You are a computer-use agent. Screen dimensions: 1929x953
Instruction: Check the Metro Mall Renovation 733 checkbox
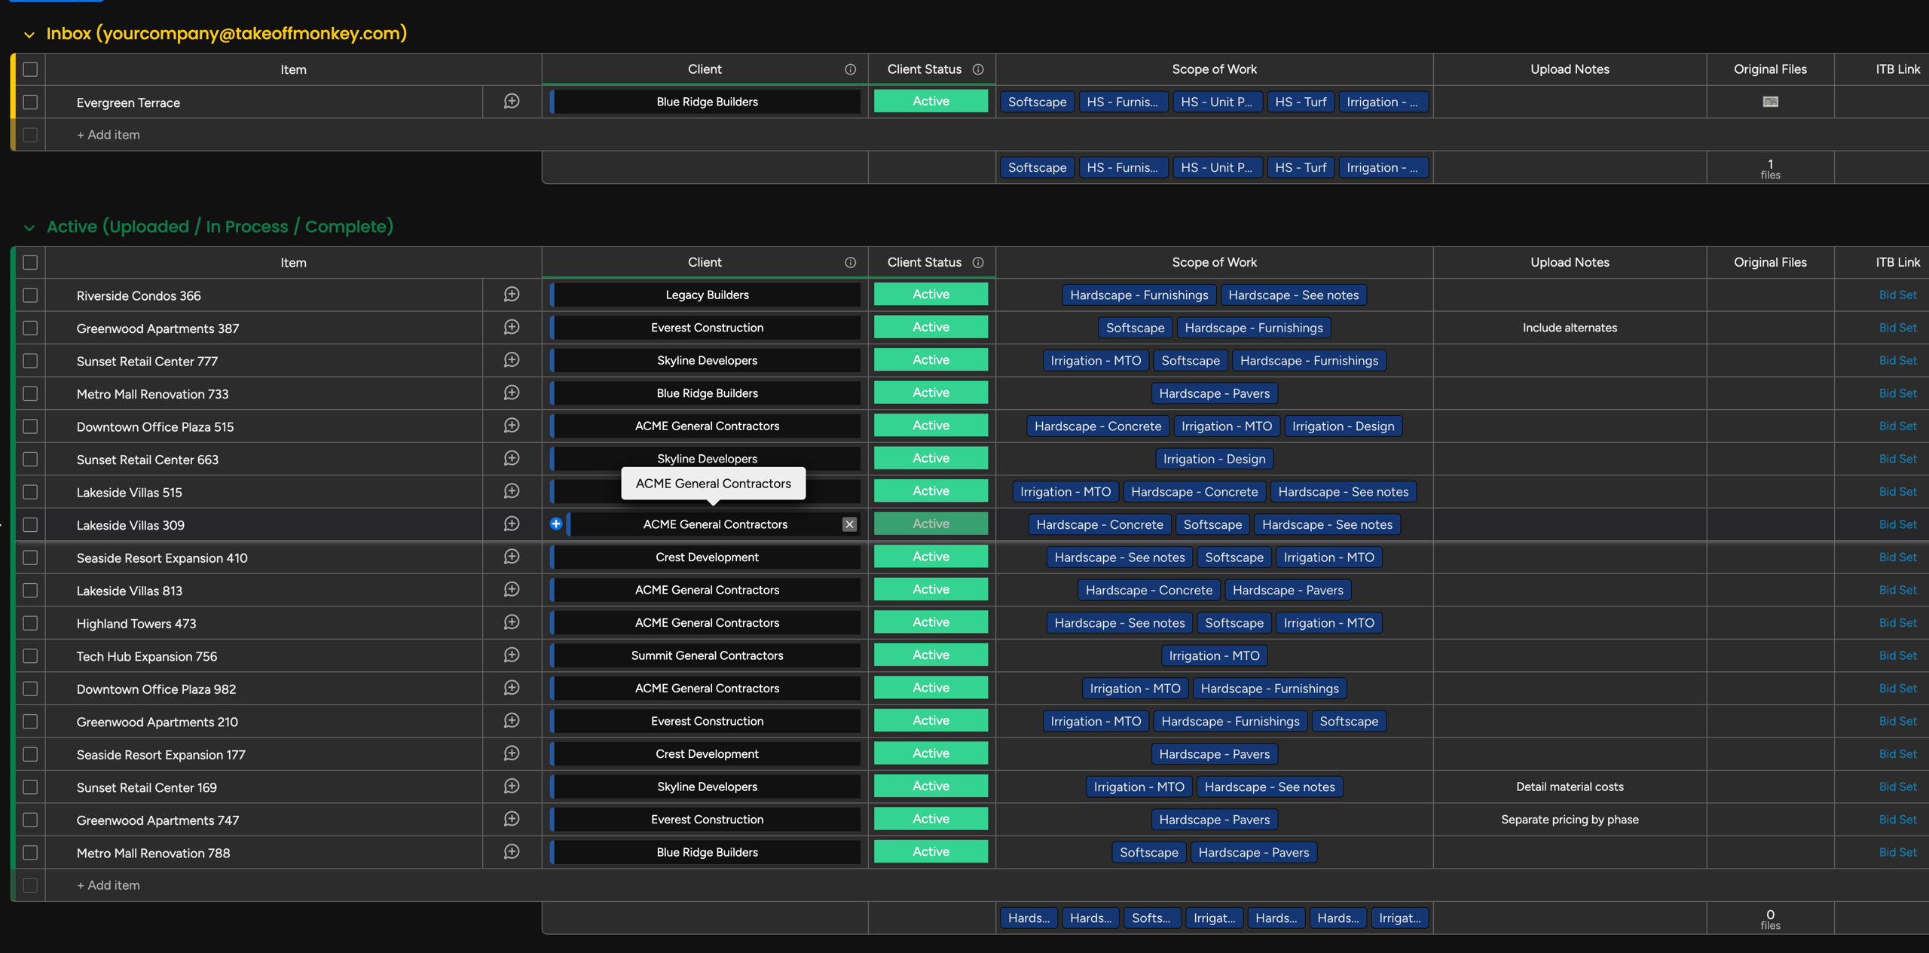(x=30, y=393)
